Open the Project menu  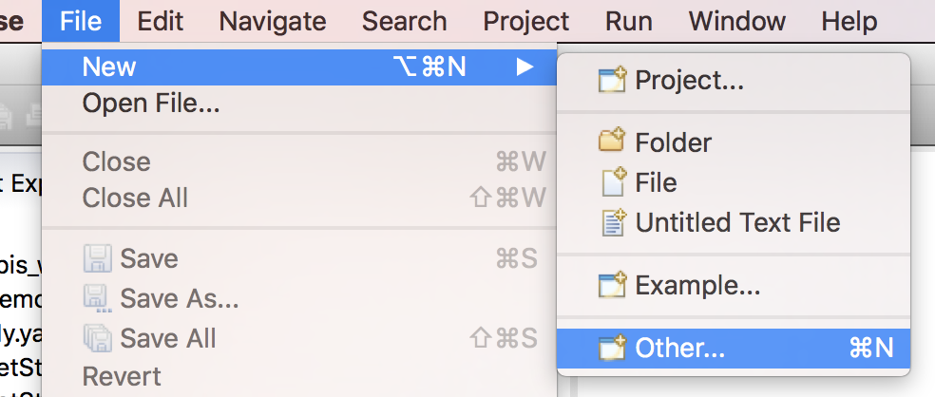(x=525, y=21)
